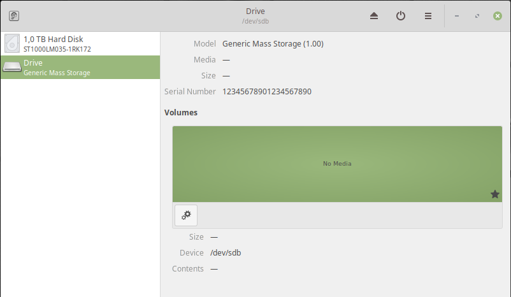Click serial number 12345678901234567890
The width and height of the screenshot is (511, 297).
click(x=267, y=92)
